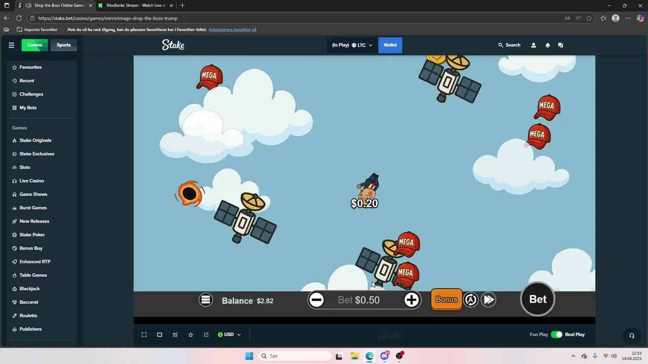This screenshot has width=648, height=364.
Task: Mute the Drop the Boss tab audio
Action: click(28, 5)
